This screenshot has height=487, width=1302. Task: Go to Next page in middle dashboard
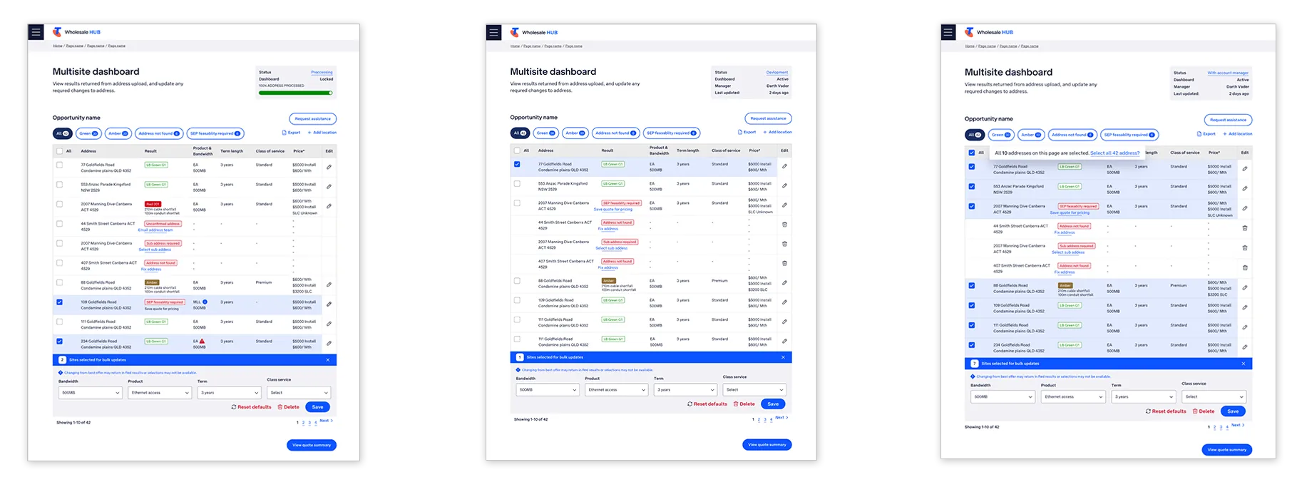(782, 418)
